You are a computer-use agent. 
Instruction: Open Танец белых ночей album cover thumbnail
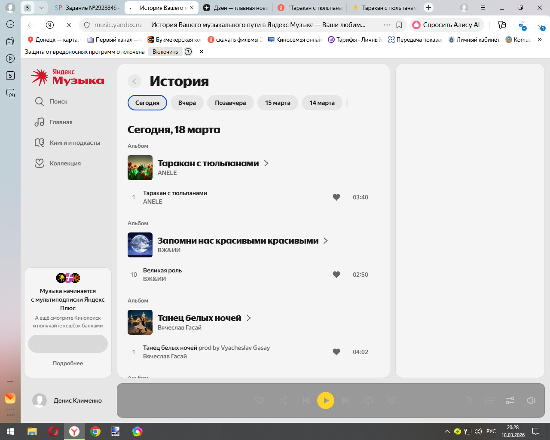tap(140, 322)
